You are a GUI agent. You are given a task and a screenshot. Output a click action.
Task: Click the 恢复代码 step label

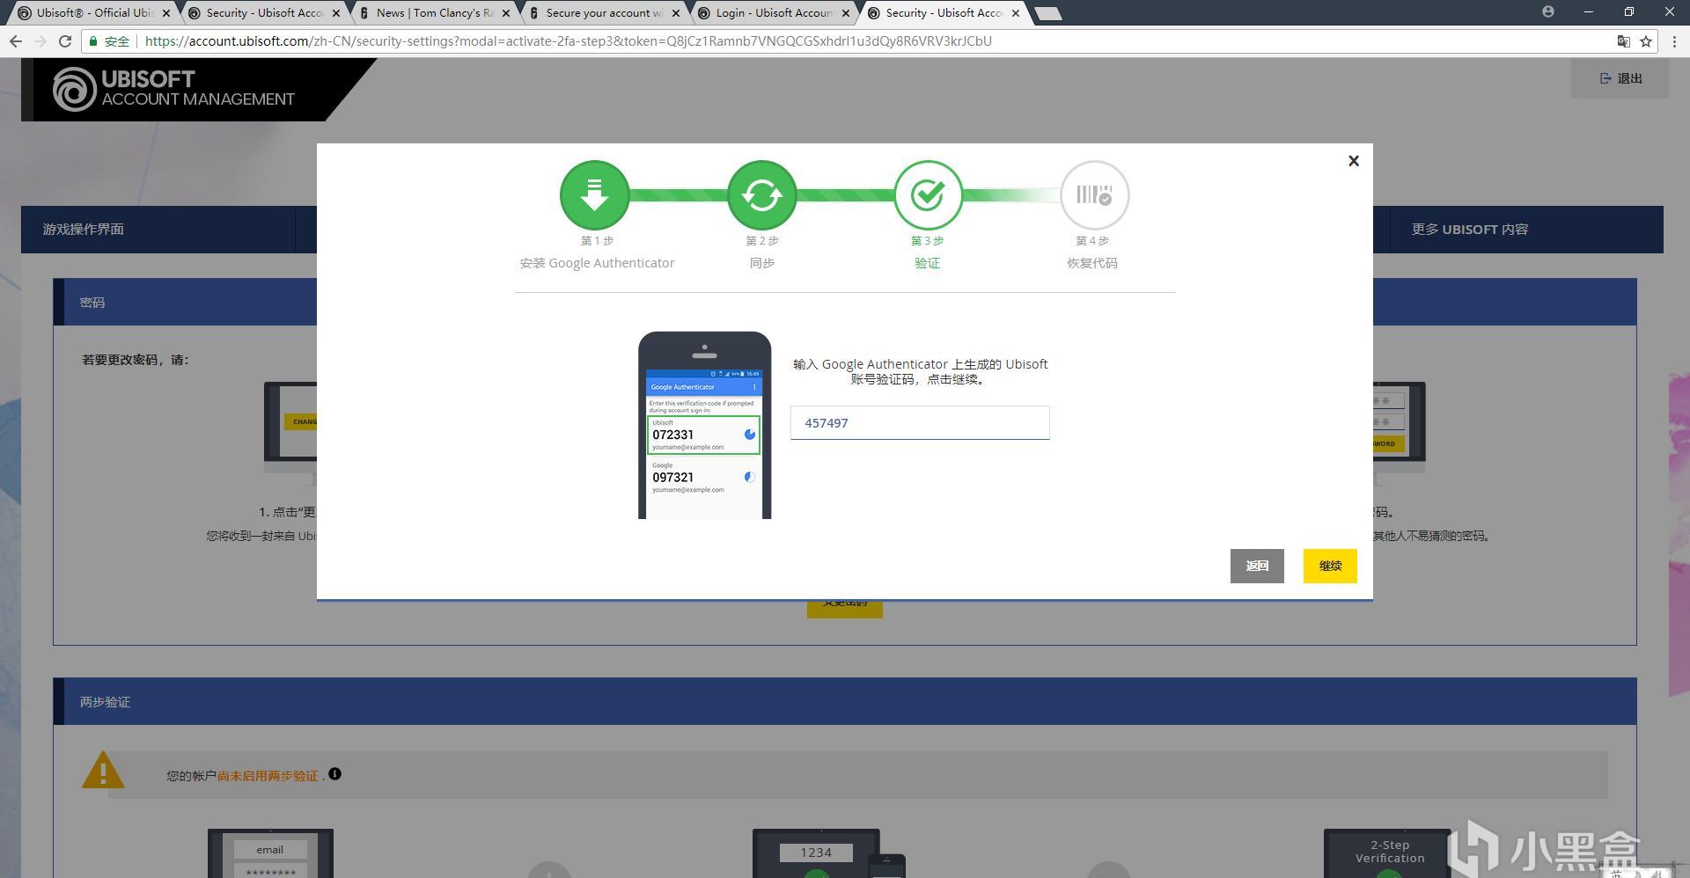[1092, 263]
